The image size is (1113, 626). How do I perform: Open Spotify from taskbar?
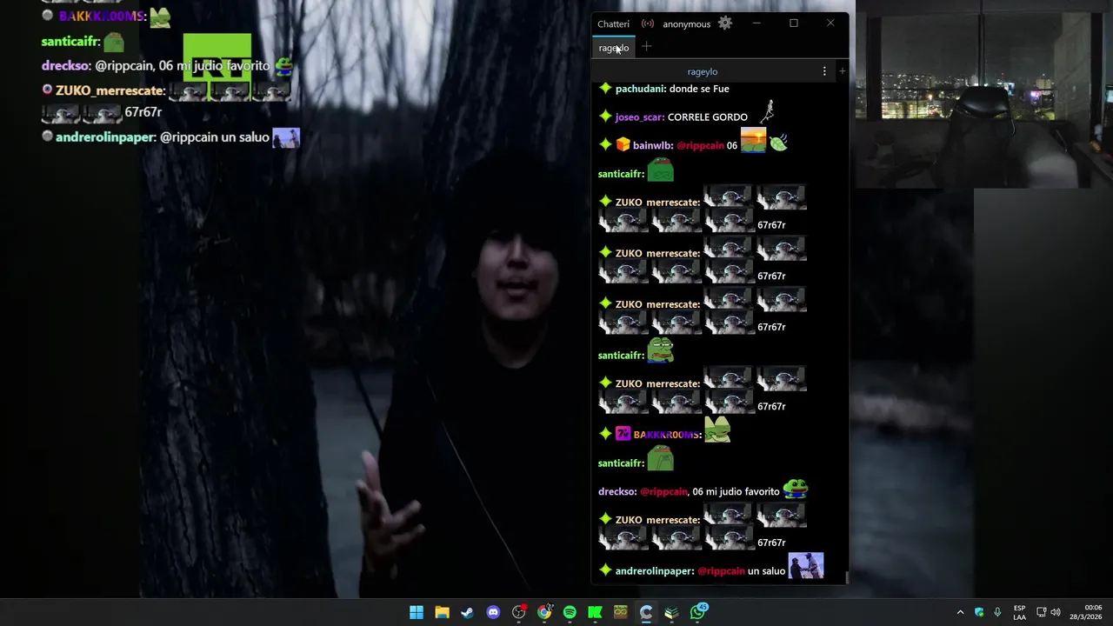tap(570, 612)
